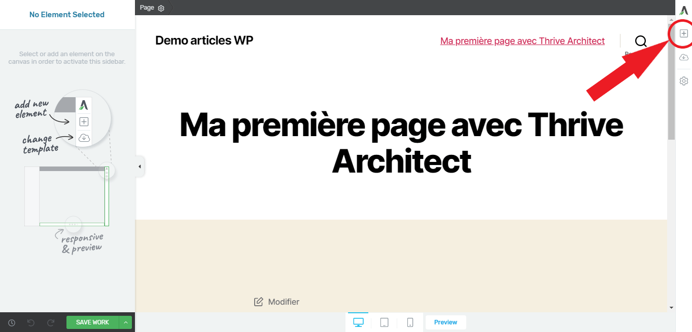Open the change template cloud icon
This screenshot has height=332, width=692.
[x=683, y=57]
